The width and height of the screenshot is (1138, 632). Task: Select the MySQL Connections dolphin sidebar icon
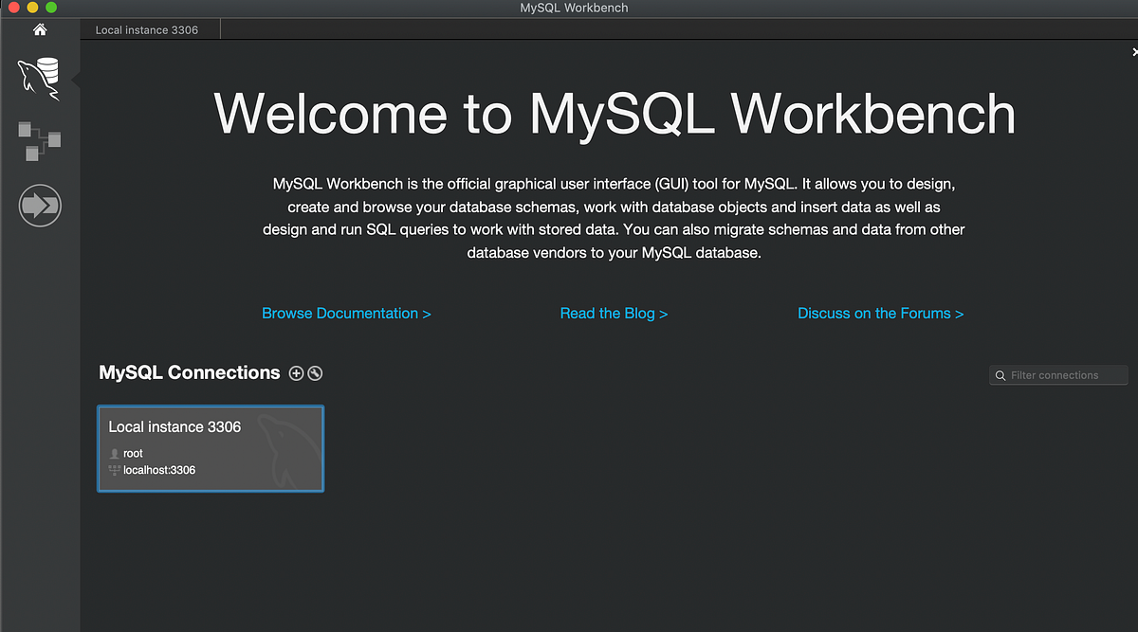pyautogui.click(x=40, y=79)
